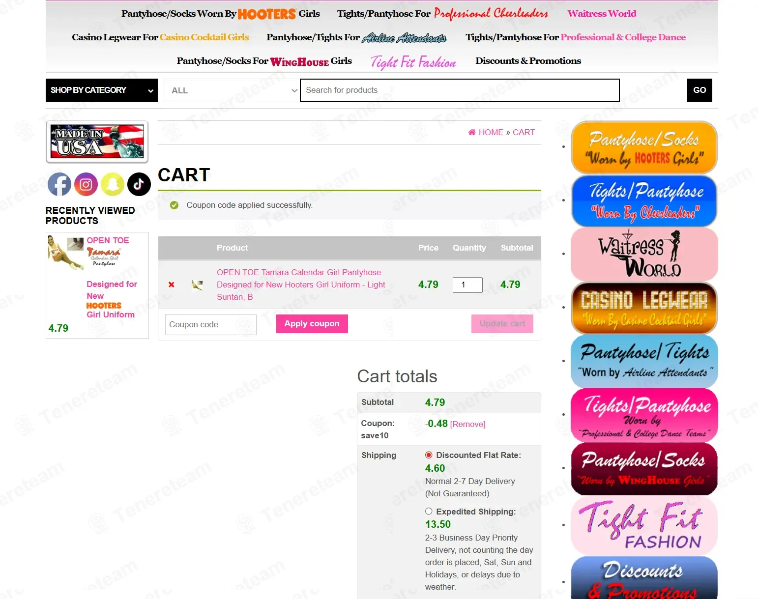Open the Casino Legwear sidebar banner
The height and width of the screenshot is (599, 758).
pyautogui.click(x=644, y=308)
